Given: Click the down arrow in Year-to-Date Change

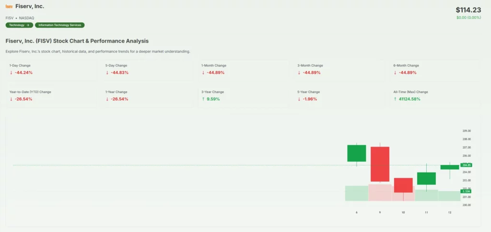Looking at the screenshot, I should click(11, 99).
